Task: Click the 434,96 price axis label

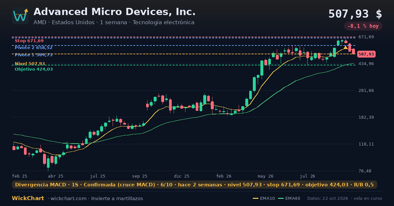Action: click(366, 64)
